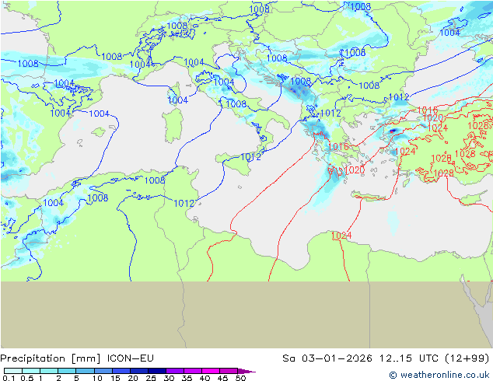Image resolution: width=493 pixels, height=381 pixels.
Task: Click the red '1024' label near Libyan coast
Action: coord(341,235)
